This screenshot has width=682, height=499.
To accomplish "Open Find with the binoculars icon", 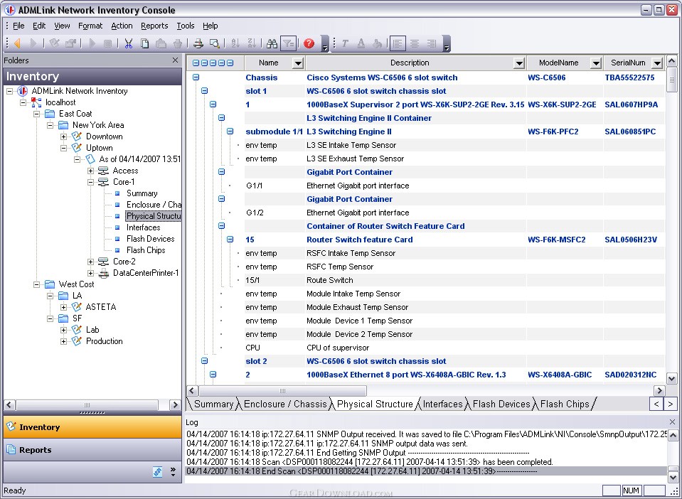I will pyautogui.click(x=272, y=43).
